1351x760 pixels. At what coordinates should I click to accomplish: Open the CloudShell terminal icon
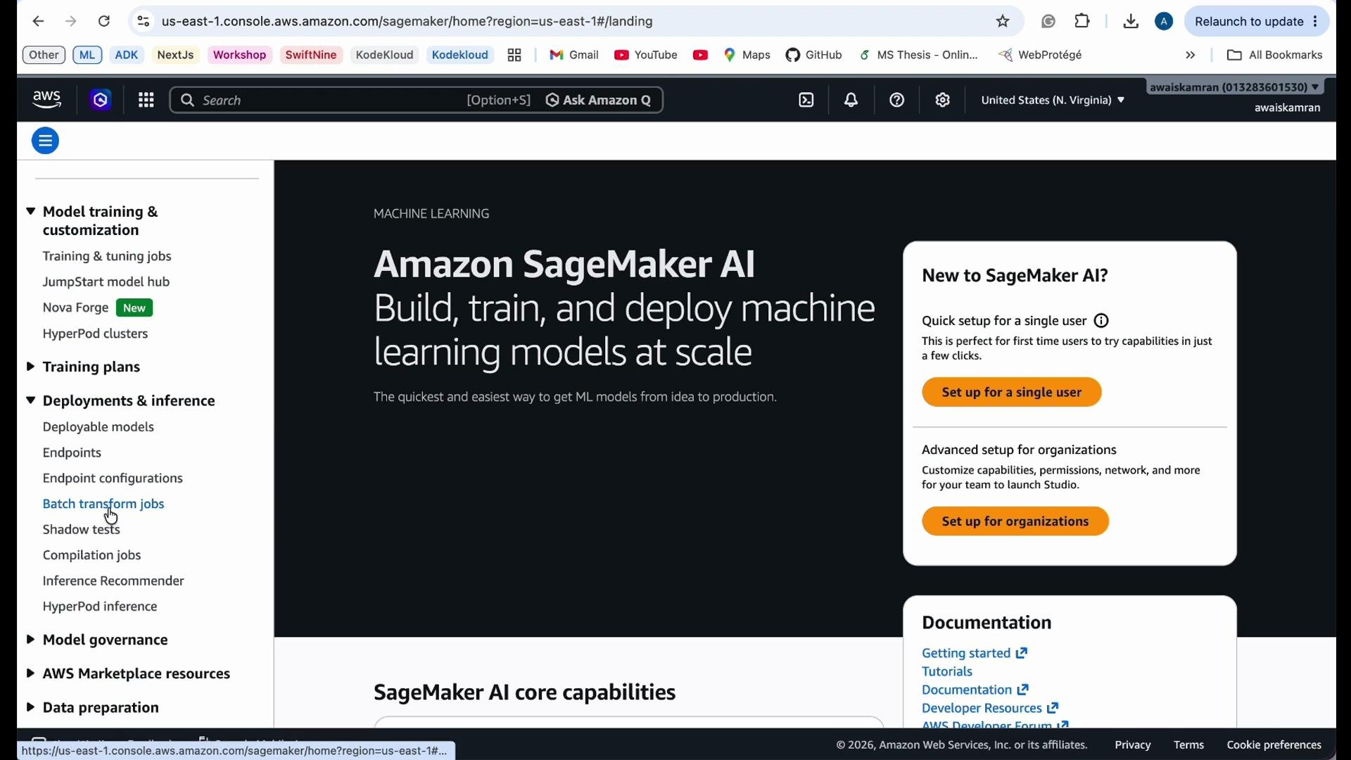(807, 101)
